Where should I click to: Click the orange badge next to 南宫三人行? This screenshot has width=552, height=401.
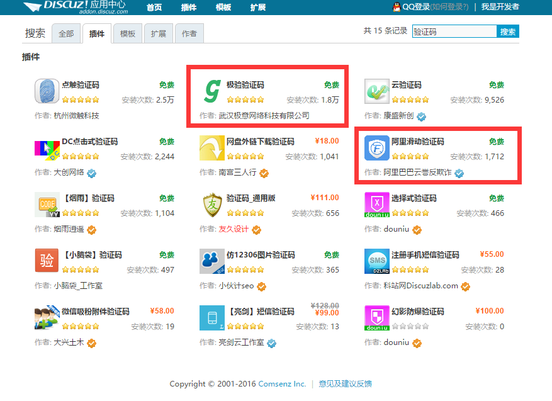click(x=264, y=173)
